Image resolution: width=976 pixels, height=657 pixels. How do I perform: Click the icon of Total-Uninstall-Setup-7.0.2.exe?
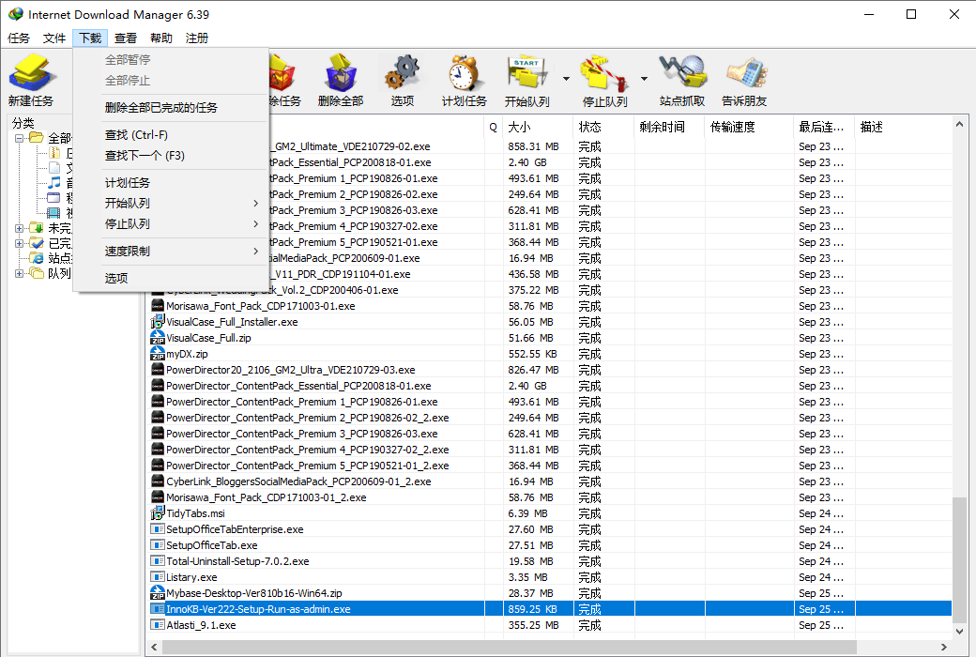(158, 561)
